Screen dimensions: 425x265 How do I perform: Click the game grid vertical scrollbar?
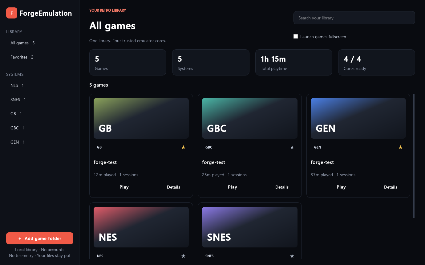coord(414,156)
